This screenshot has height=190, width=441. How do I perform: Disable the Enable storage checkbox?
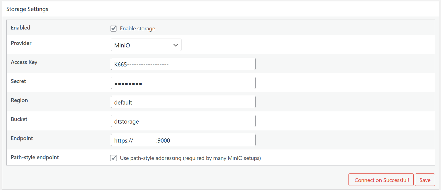[113, 28]
